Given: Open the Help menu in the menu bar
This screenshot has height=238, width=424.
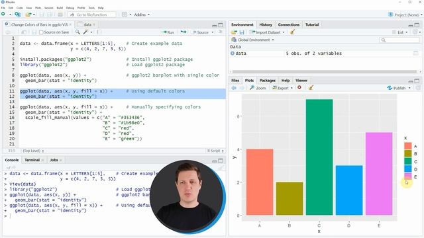Looking at the screenshot, I should pyautogui.click(x=101, y=8).
